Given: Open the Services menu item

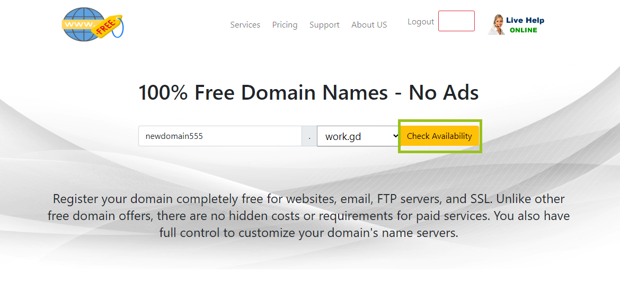Looking at the screenshot, I should click(245, 25).
